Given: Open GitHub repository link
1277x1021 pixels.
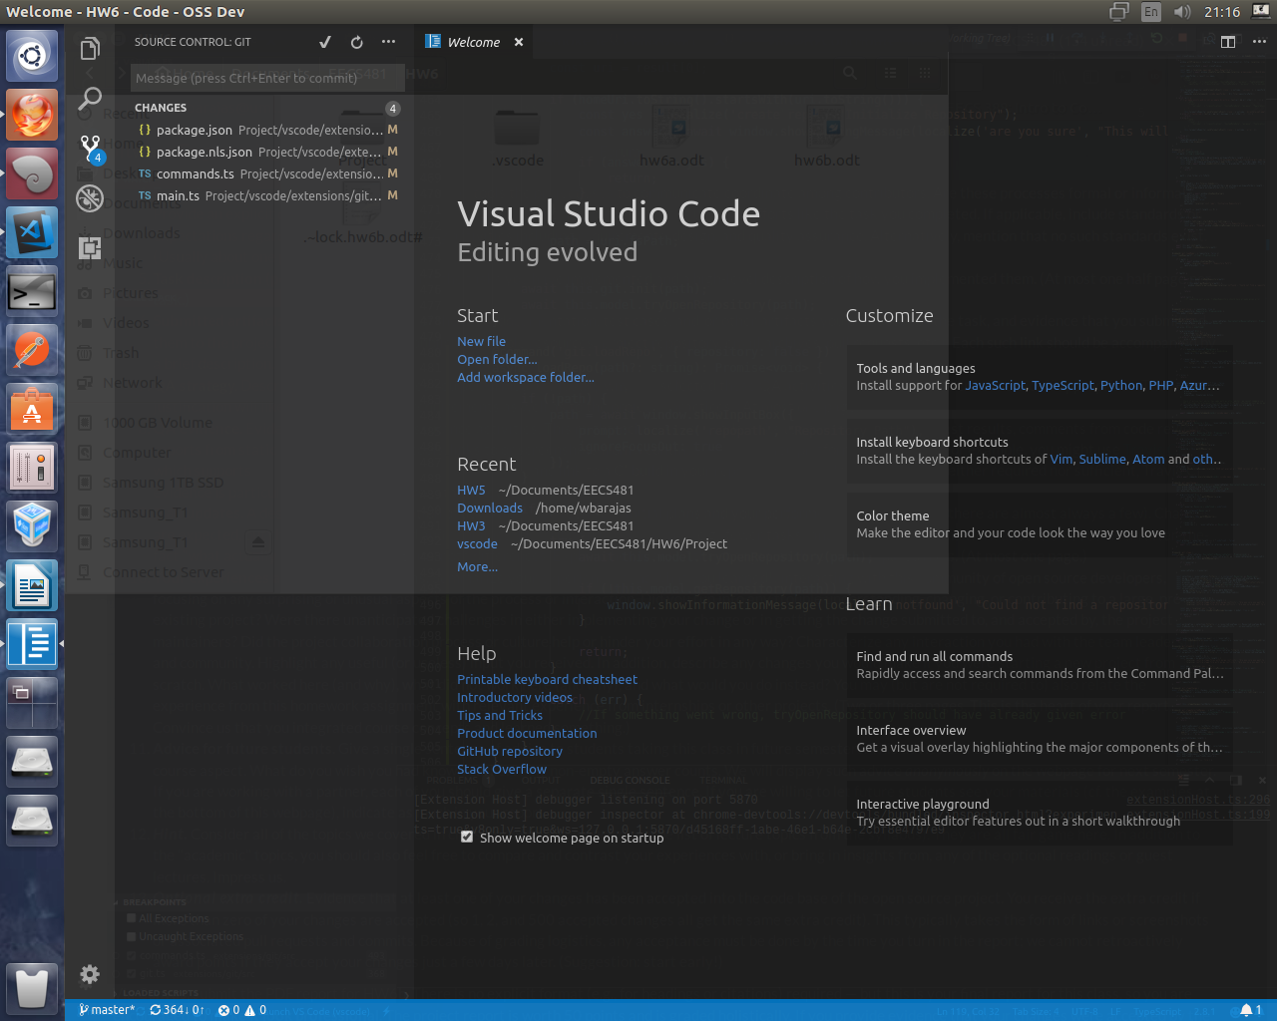Looking at the screenshot, I should tap(510, 751).
